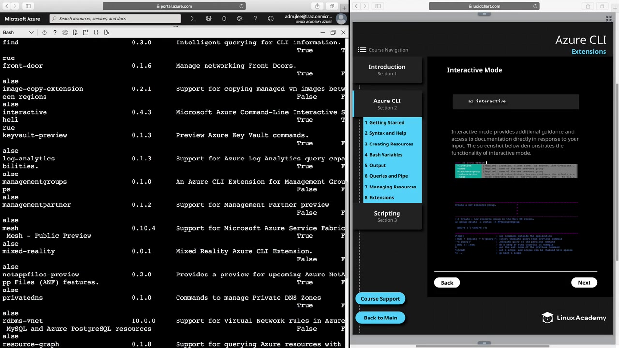Click the portal.azure.com address bar
Viewport: 619px width, 348px height.
(x=174, y=6)
